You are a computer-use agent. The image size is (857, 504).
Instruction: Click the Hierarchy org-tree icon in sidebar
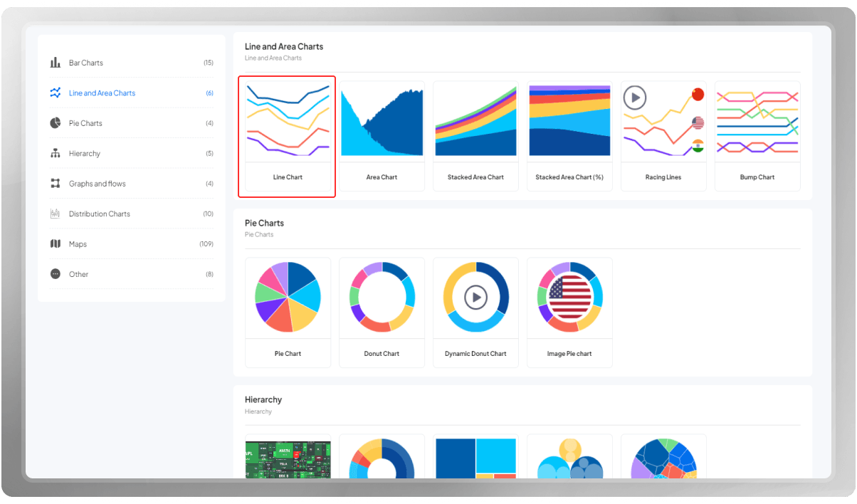[x=56, y=153]
